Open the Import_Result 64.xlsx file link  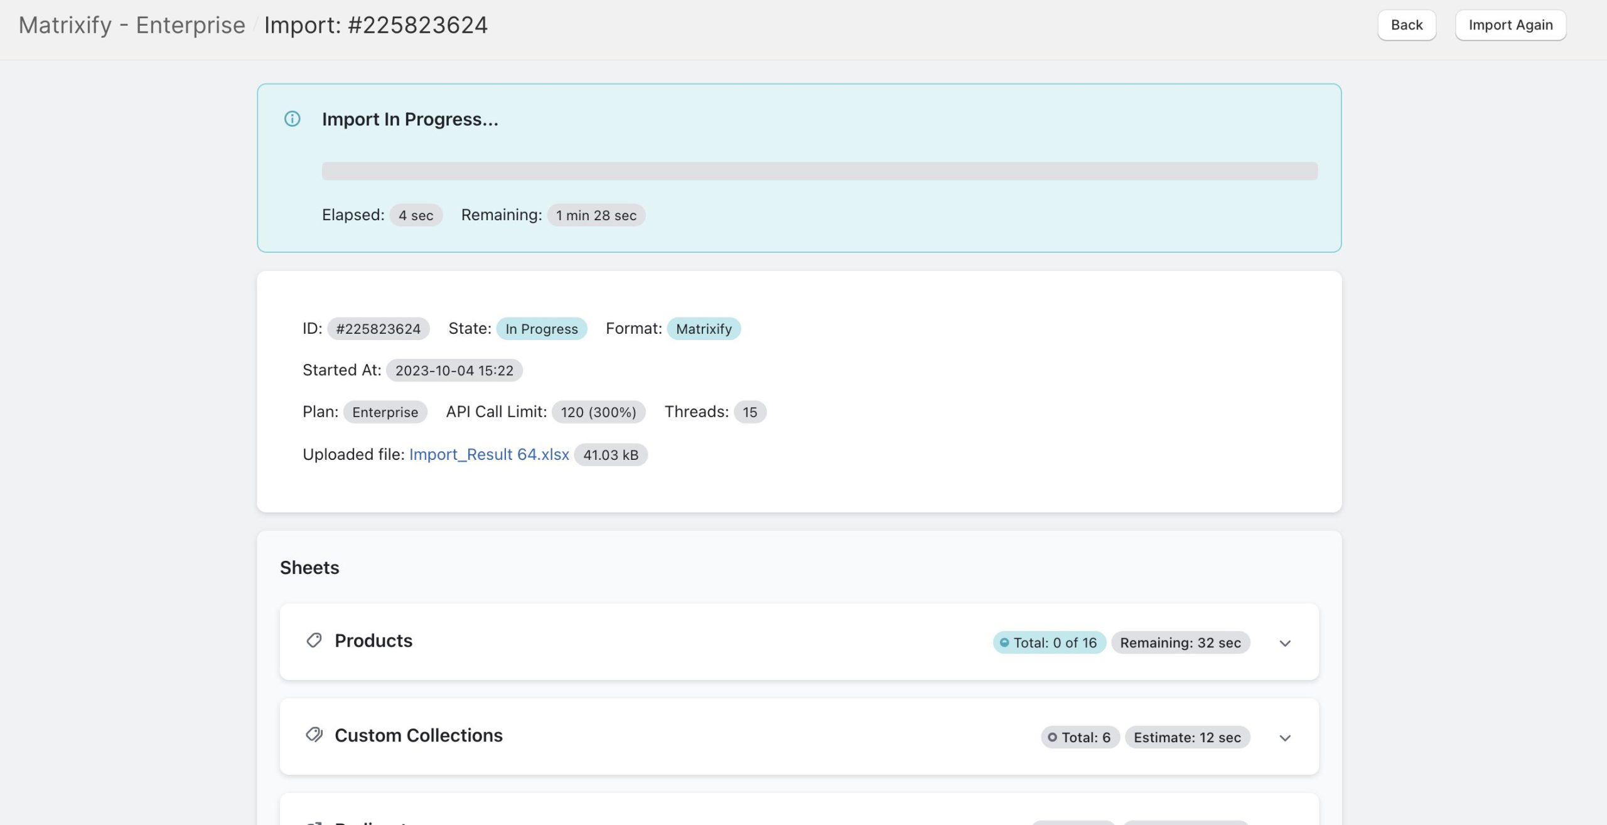point(489,454)
